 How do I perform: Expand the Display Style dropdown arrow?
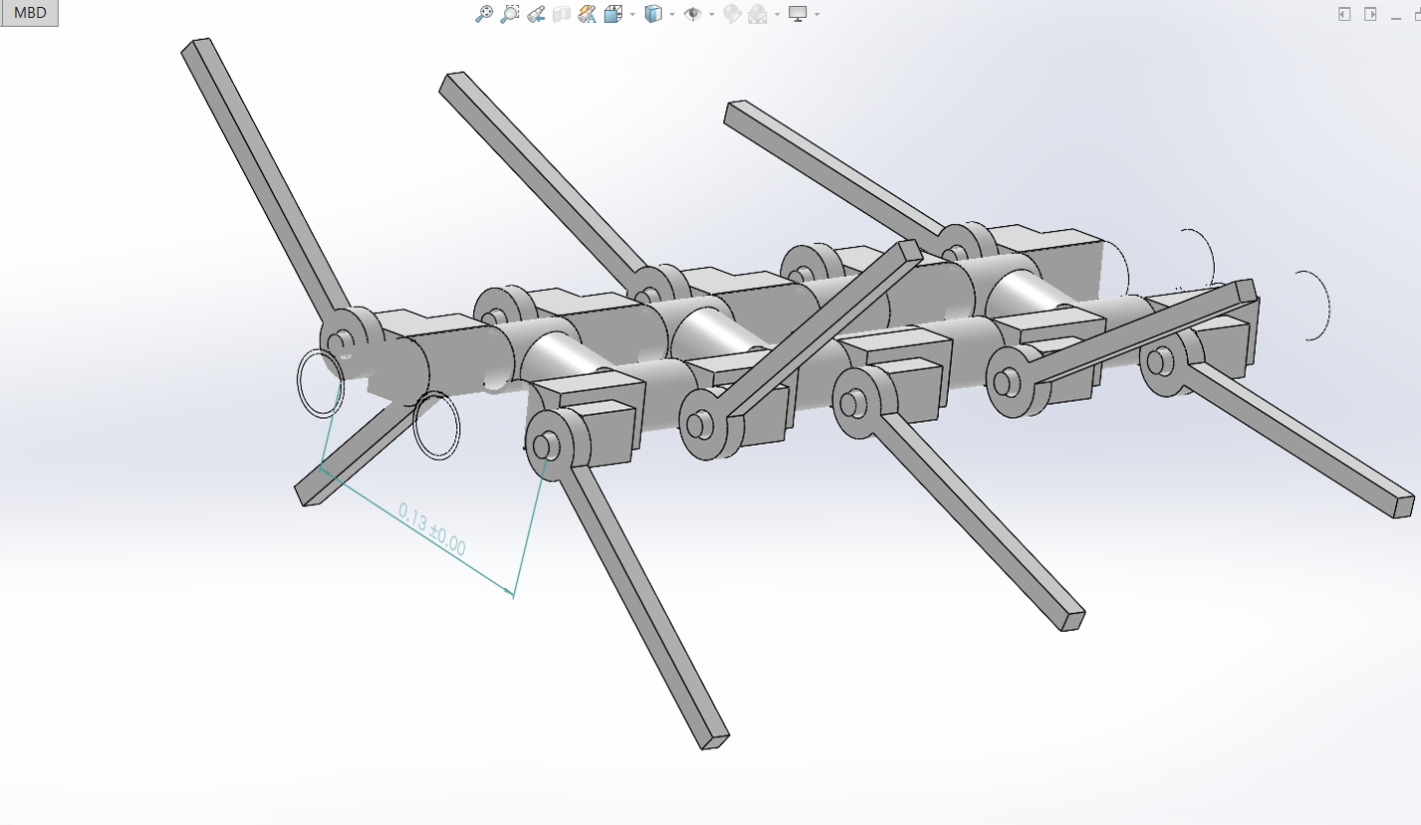click(x=673, y=15)
